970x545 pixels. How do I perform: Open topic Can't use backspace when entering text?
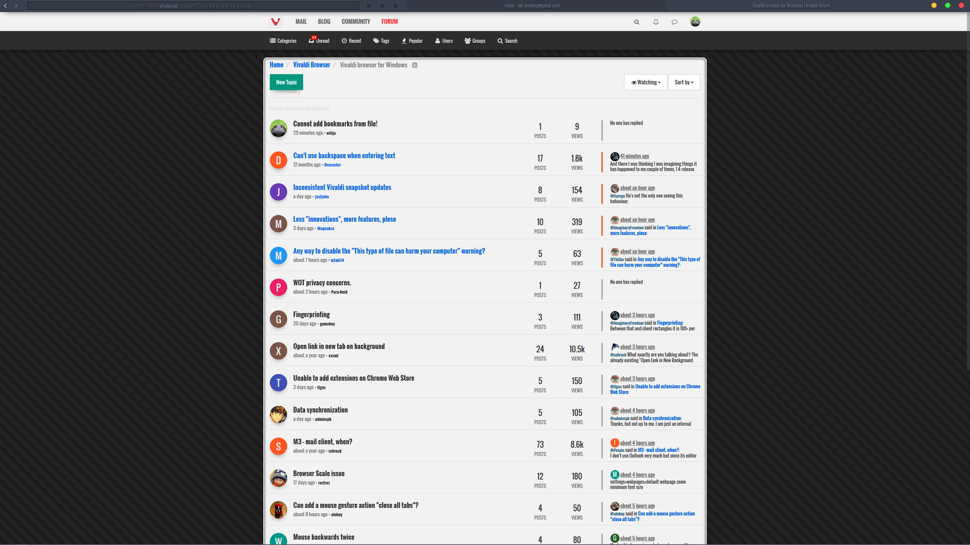pyautogui.click(x=344, y=156)
